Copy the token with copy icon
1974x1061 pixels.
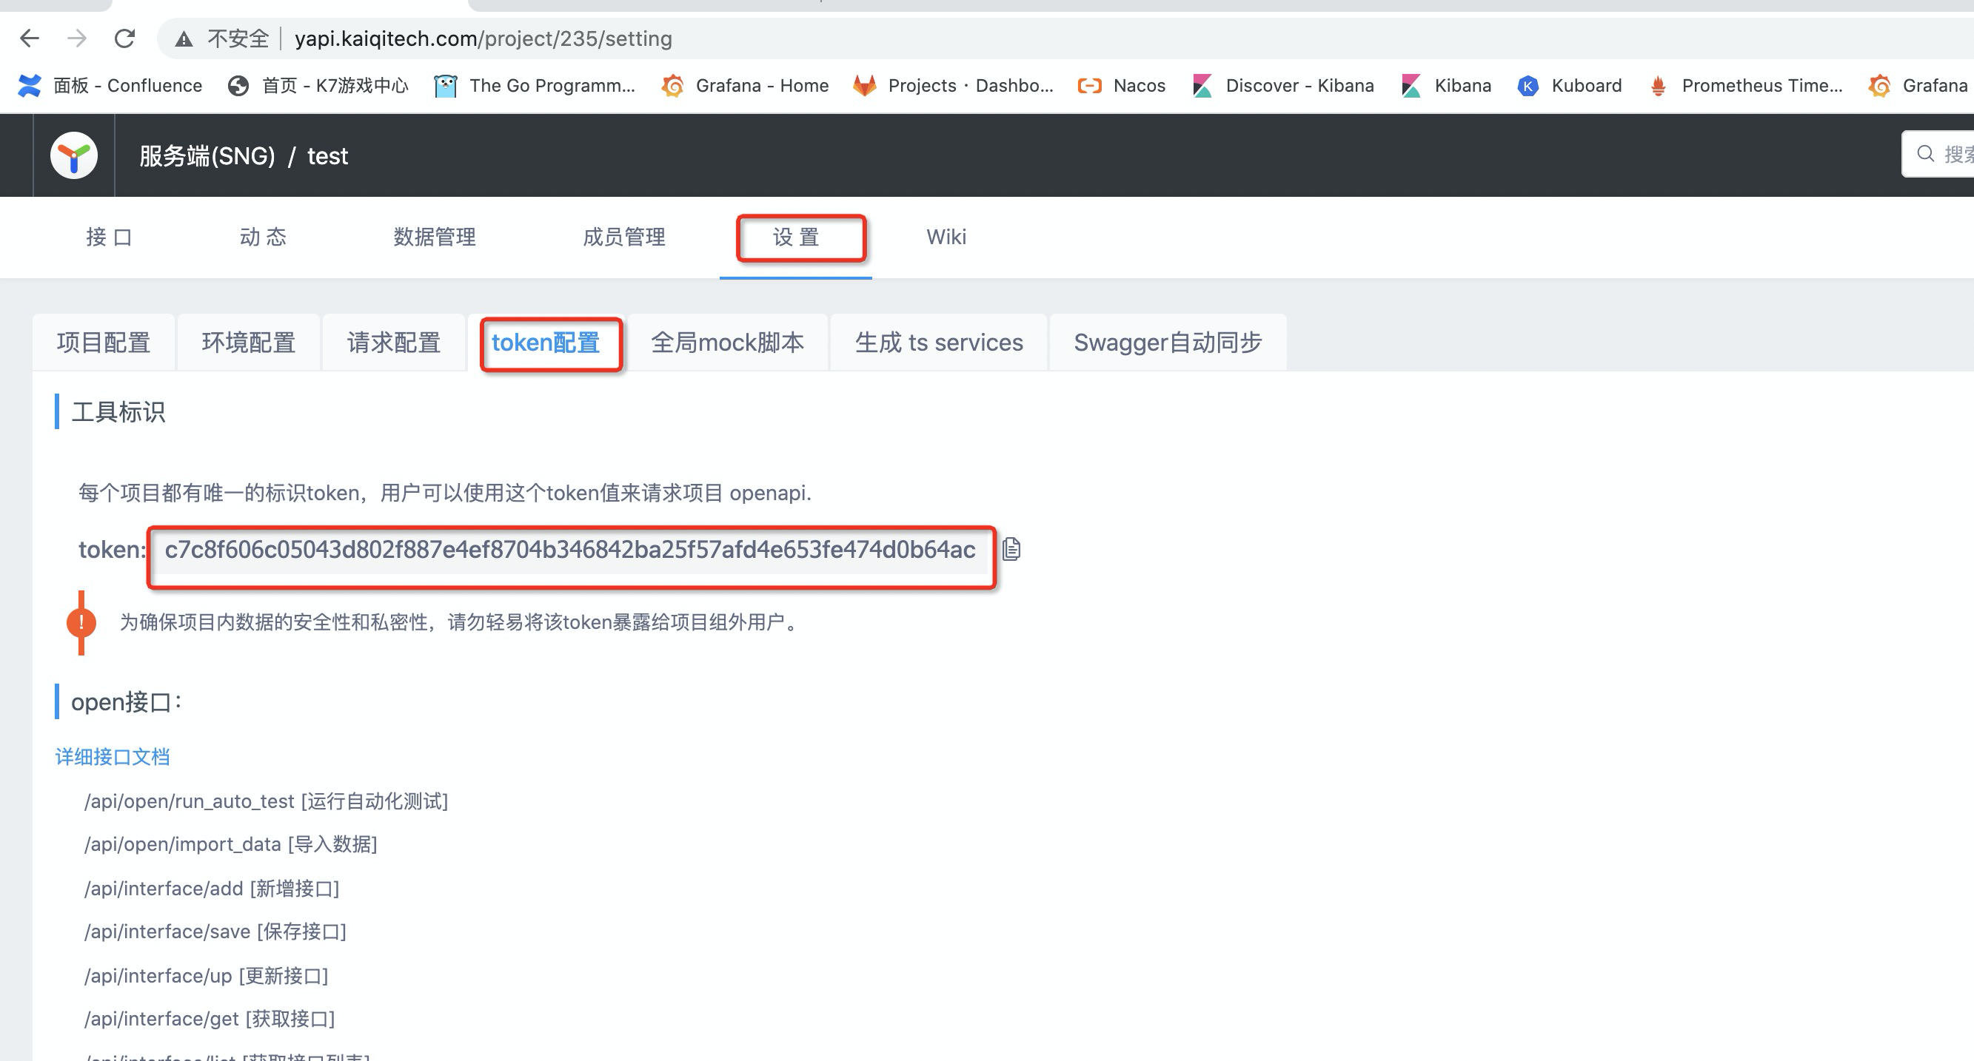click(x=1011, y=549)
